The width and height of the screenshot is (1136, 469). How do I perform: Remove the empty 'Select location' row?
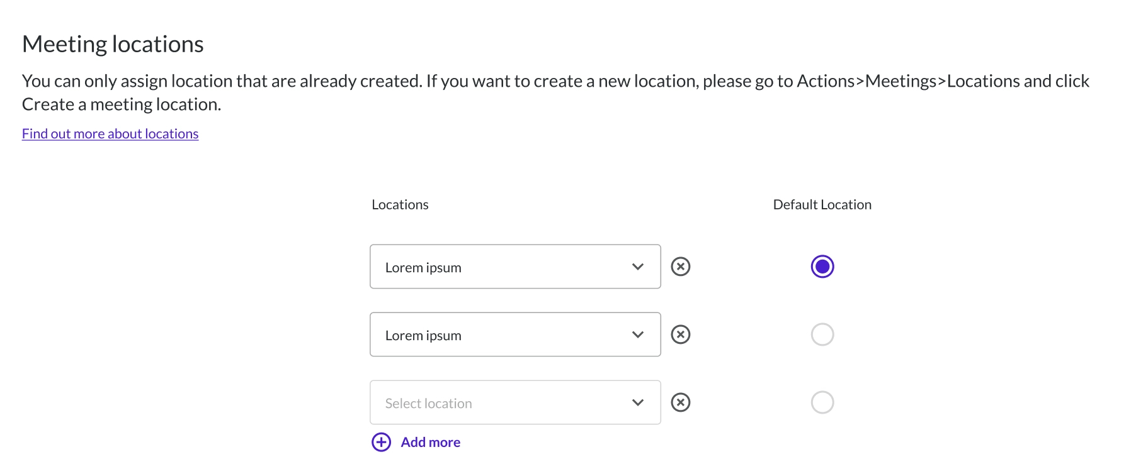point(681,402)
